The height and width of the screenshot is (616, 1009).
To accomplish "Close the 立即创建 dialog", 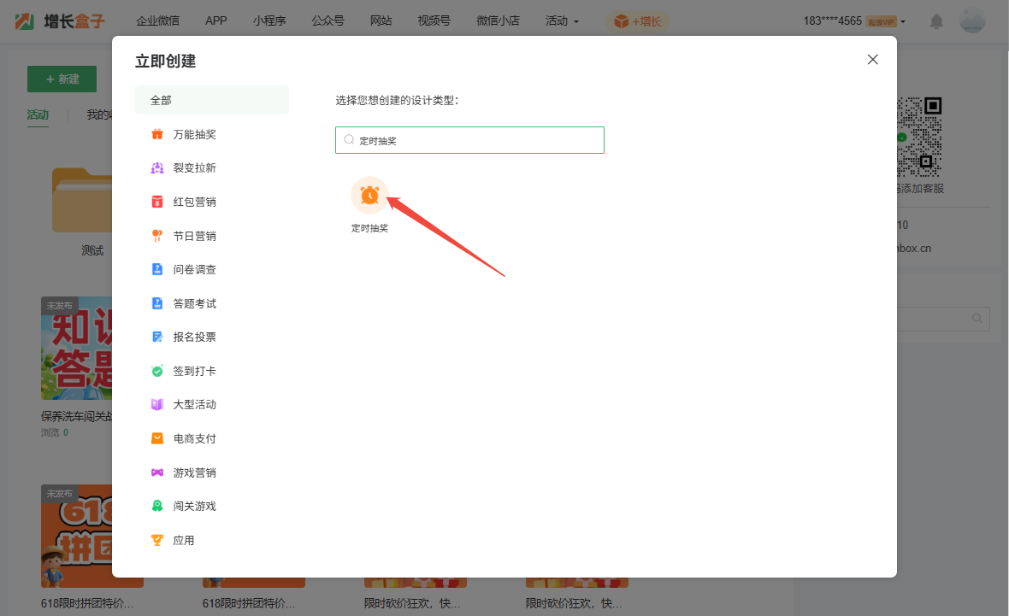I will [x=872, y=59].
